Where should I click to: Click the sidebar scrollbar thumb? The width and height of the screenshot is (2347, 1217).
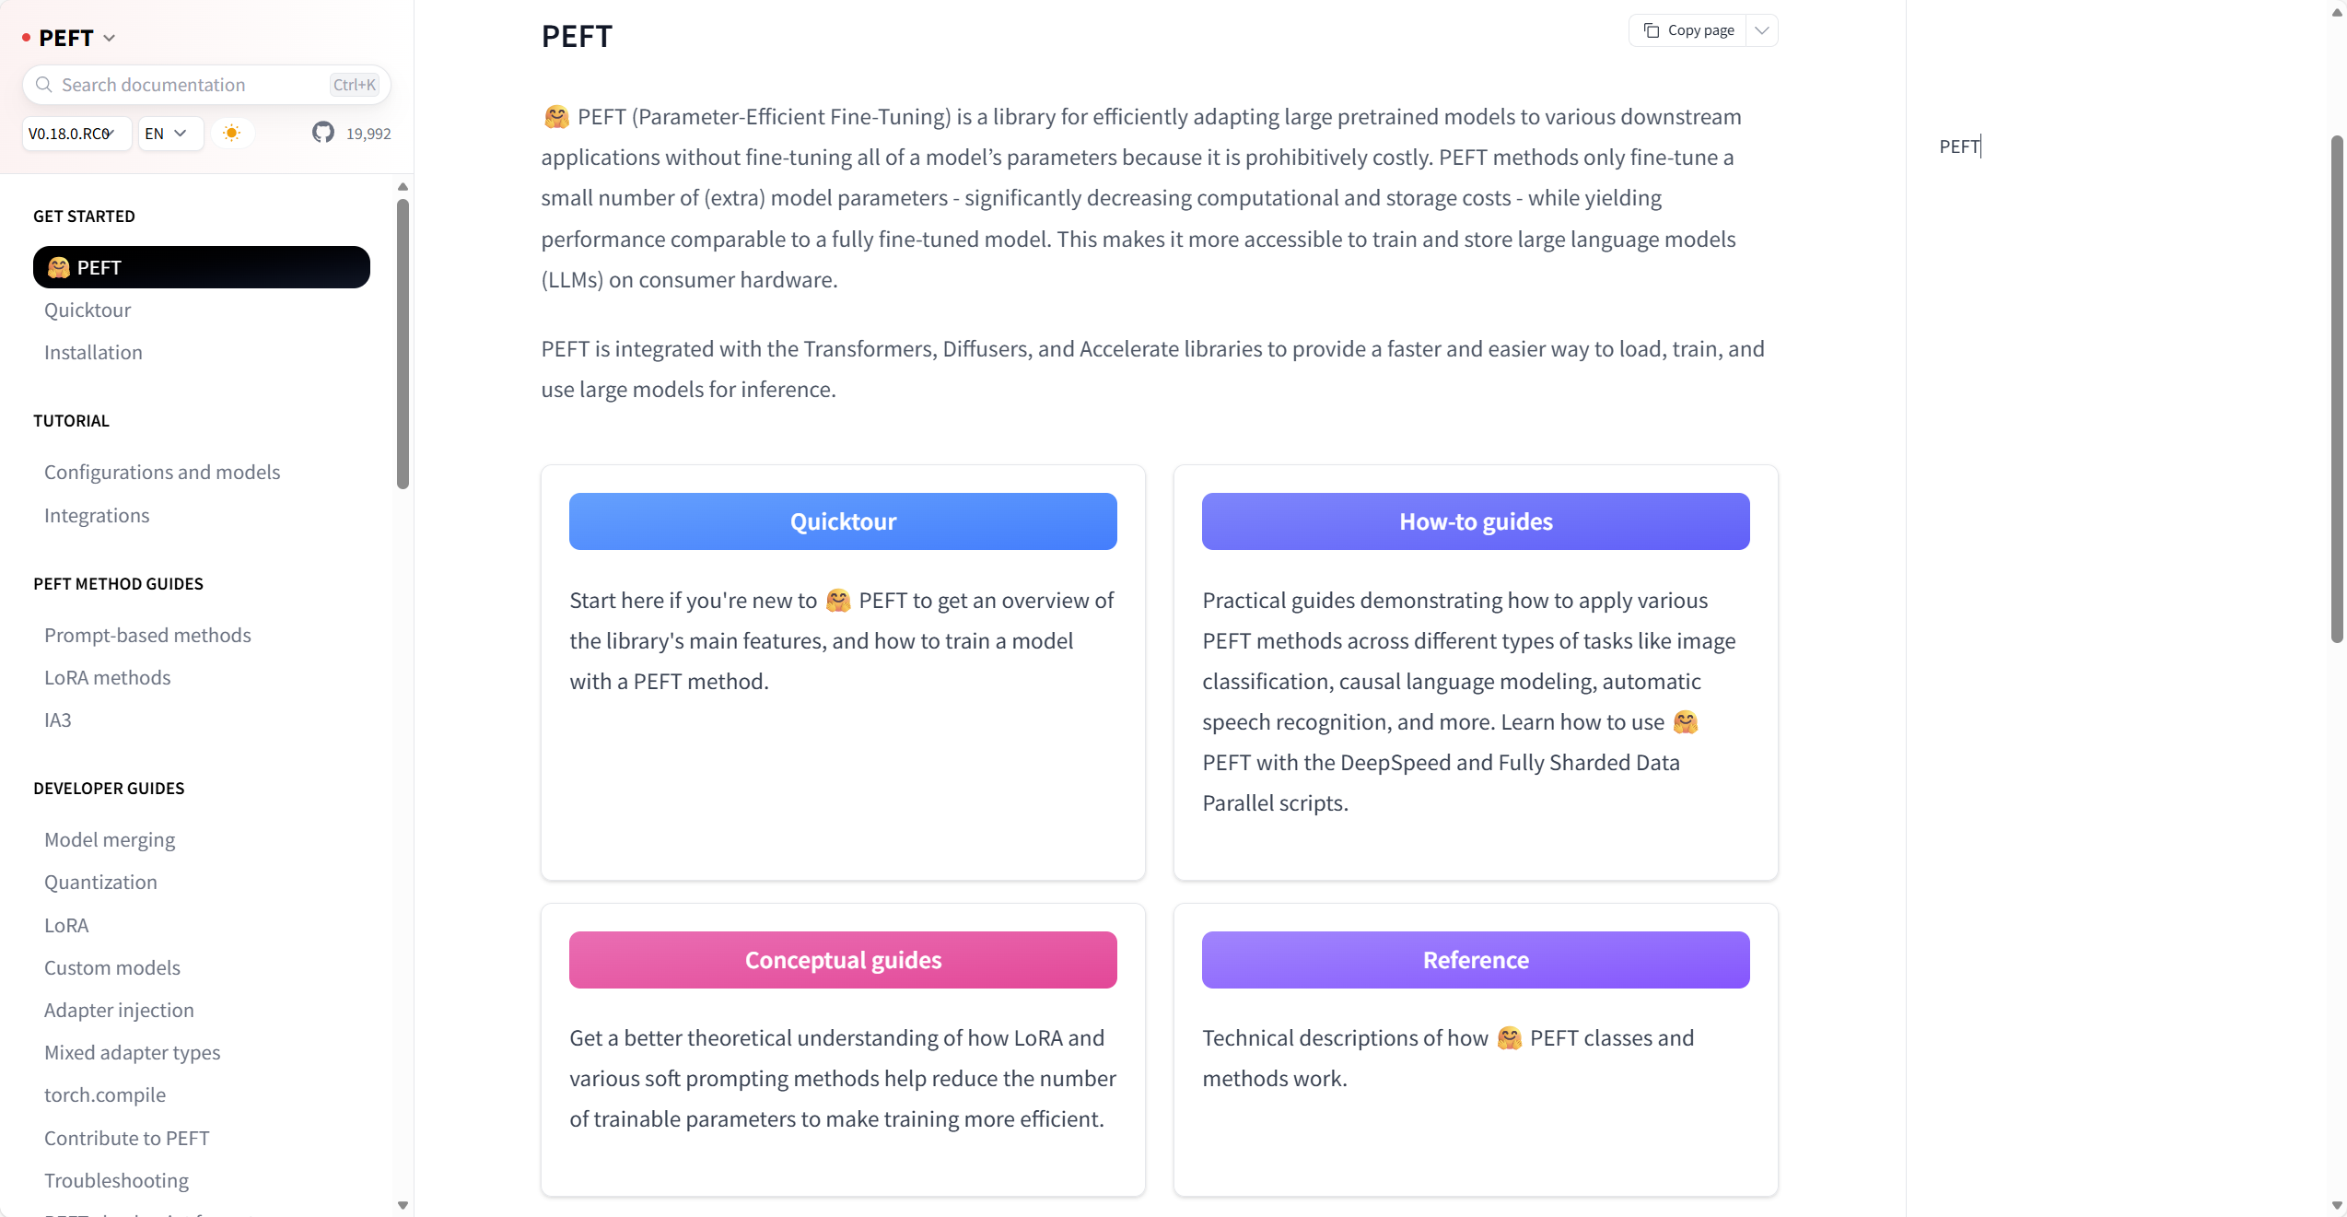tap(403, 343)
